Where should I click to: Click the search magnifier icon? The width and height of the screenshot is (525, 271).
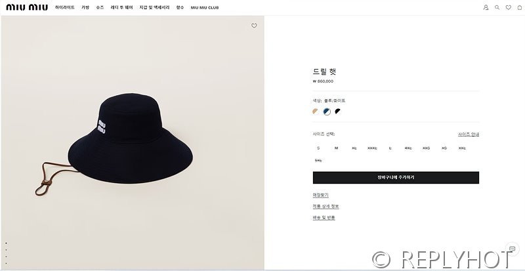click(497, 7)
